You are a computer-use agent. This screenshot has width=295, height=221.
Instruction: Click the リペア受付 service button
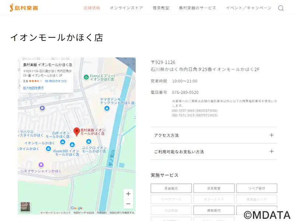click(x=257, y=188)
